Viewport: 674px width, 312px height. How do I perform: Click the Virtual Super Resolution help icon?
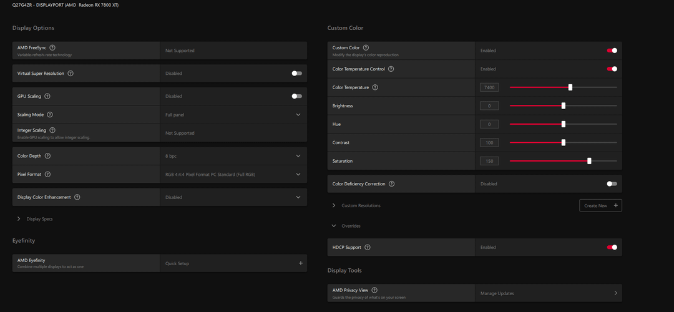(x=71, y=73)
